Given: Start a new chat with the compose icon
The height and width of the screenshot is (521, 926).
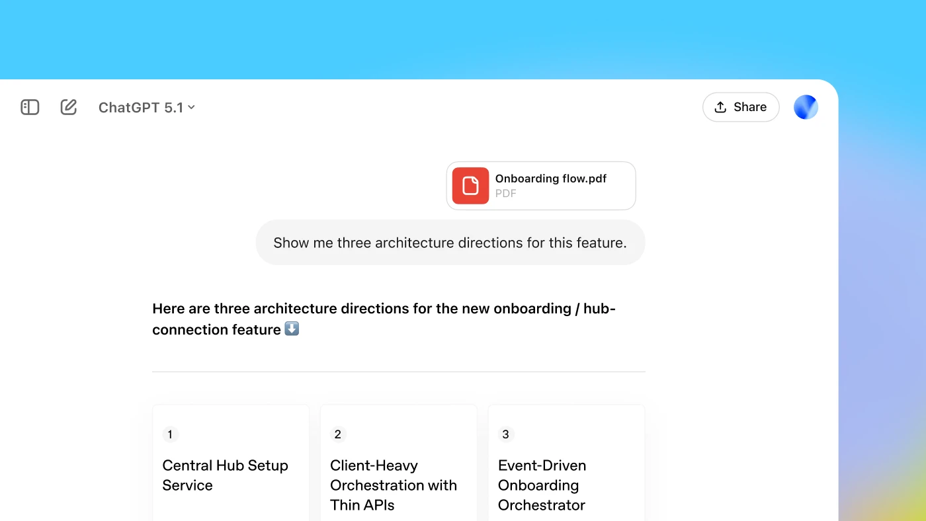Looking at the screenshot, I should pyautogui.click(x=68, y=106).
